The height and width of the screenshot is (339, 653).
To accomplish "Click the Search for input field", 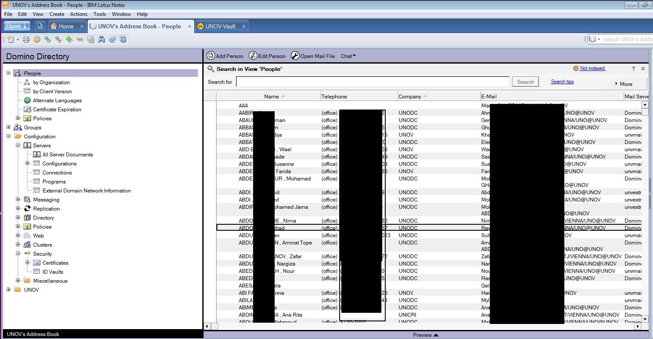I will pyautogui.click(x=373, y=82).
